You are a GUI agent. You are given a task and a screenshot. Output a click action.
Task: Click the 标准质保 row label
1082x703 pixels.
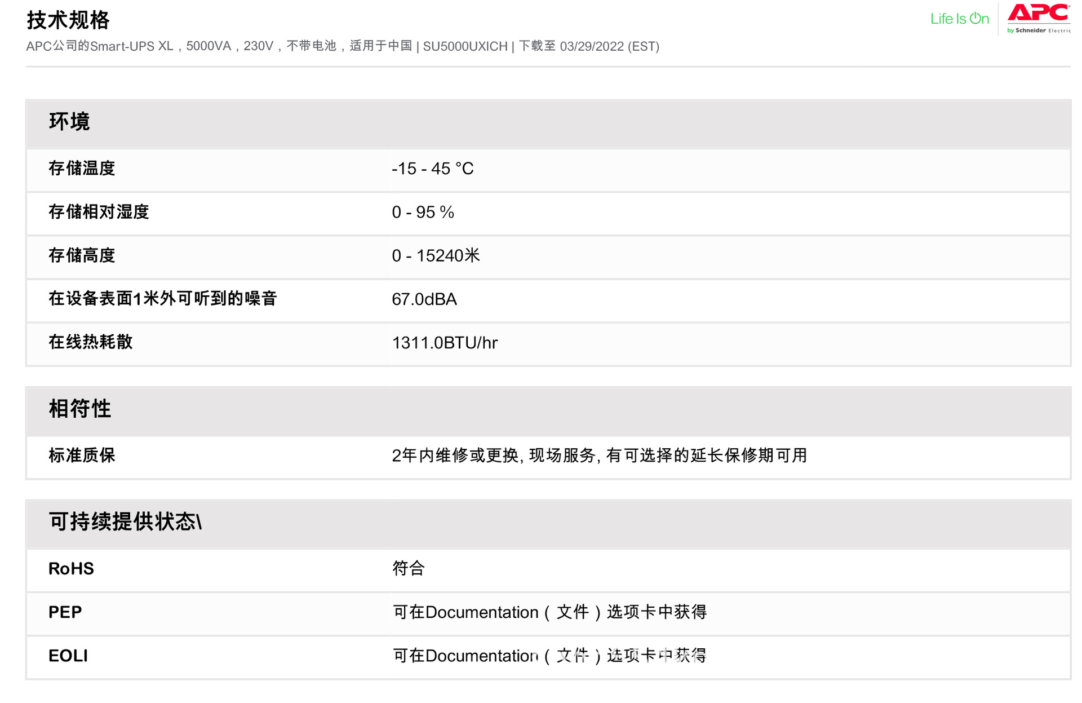coord(82,455)
